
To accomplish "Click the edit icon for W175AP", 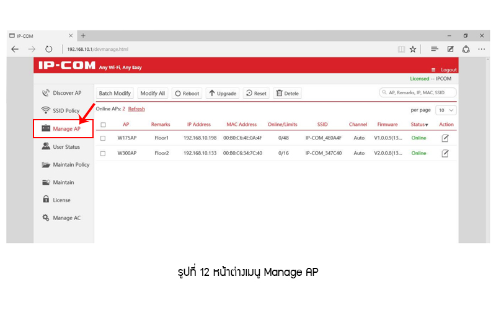I will (445, 138).
